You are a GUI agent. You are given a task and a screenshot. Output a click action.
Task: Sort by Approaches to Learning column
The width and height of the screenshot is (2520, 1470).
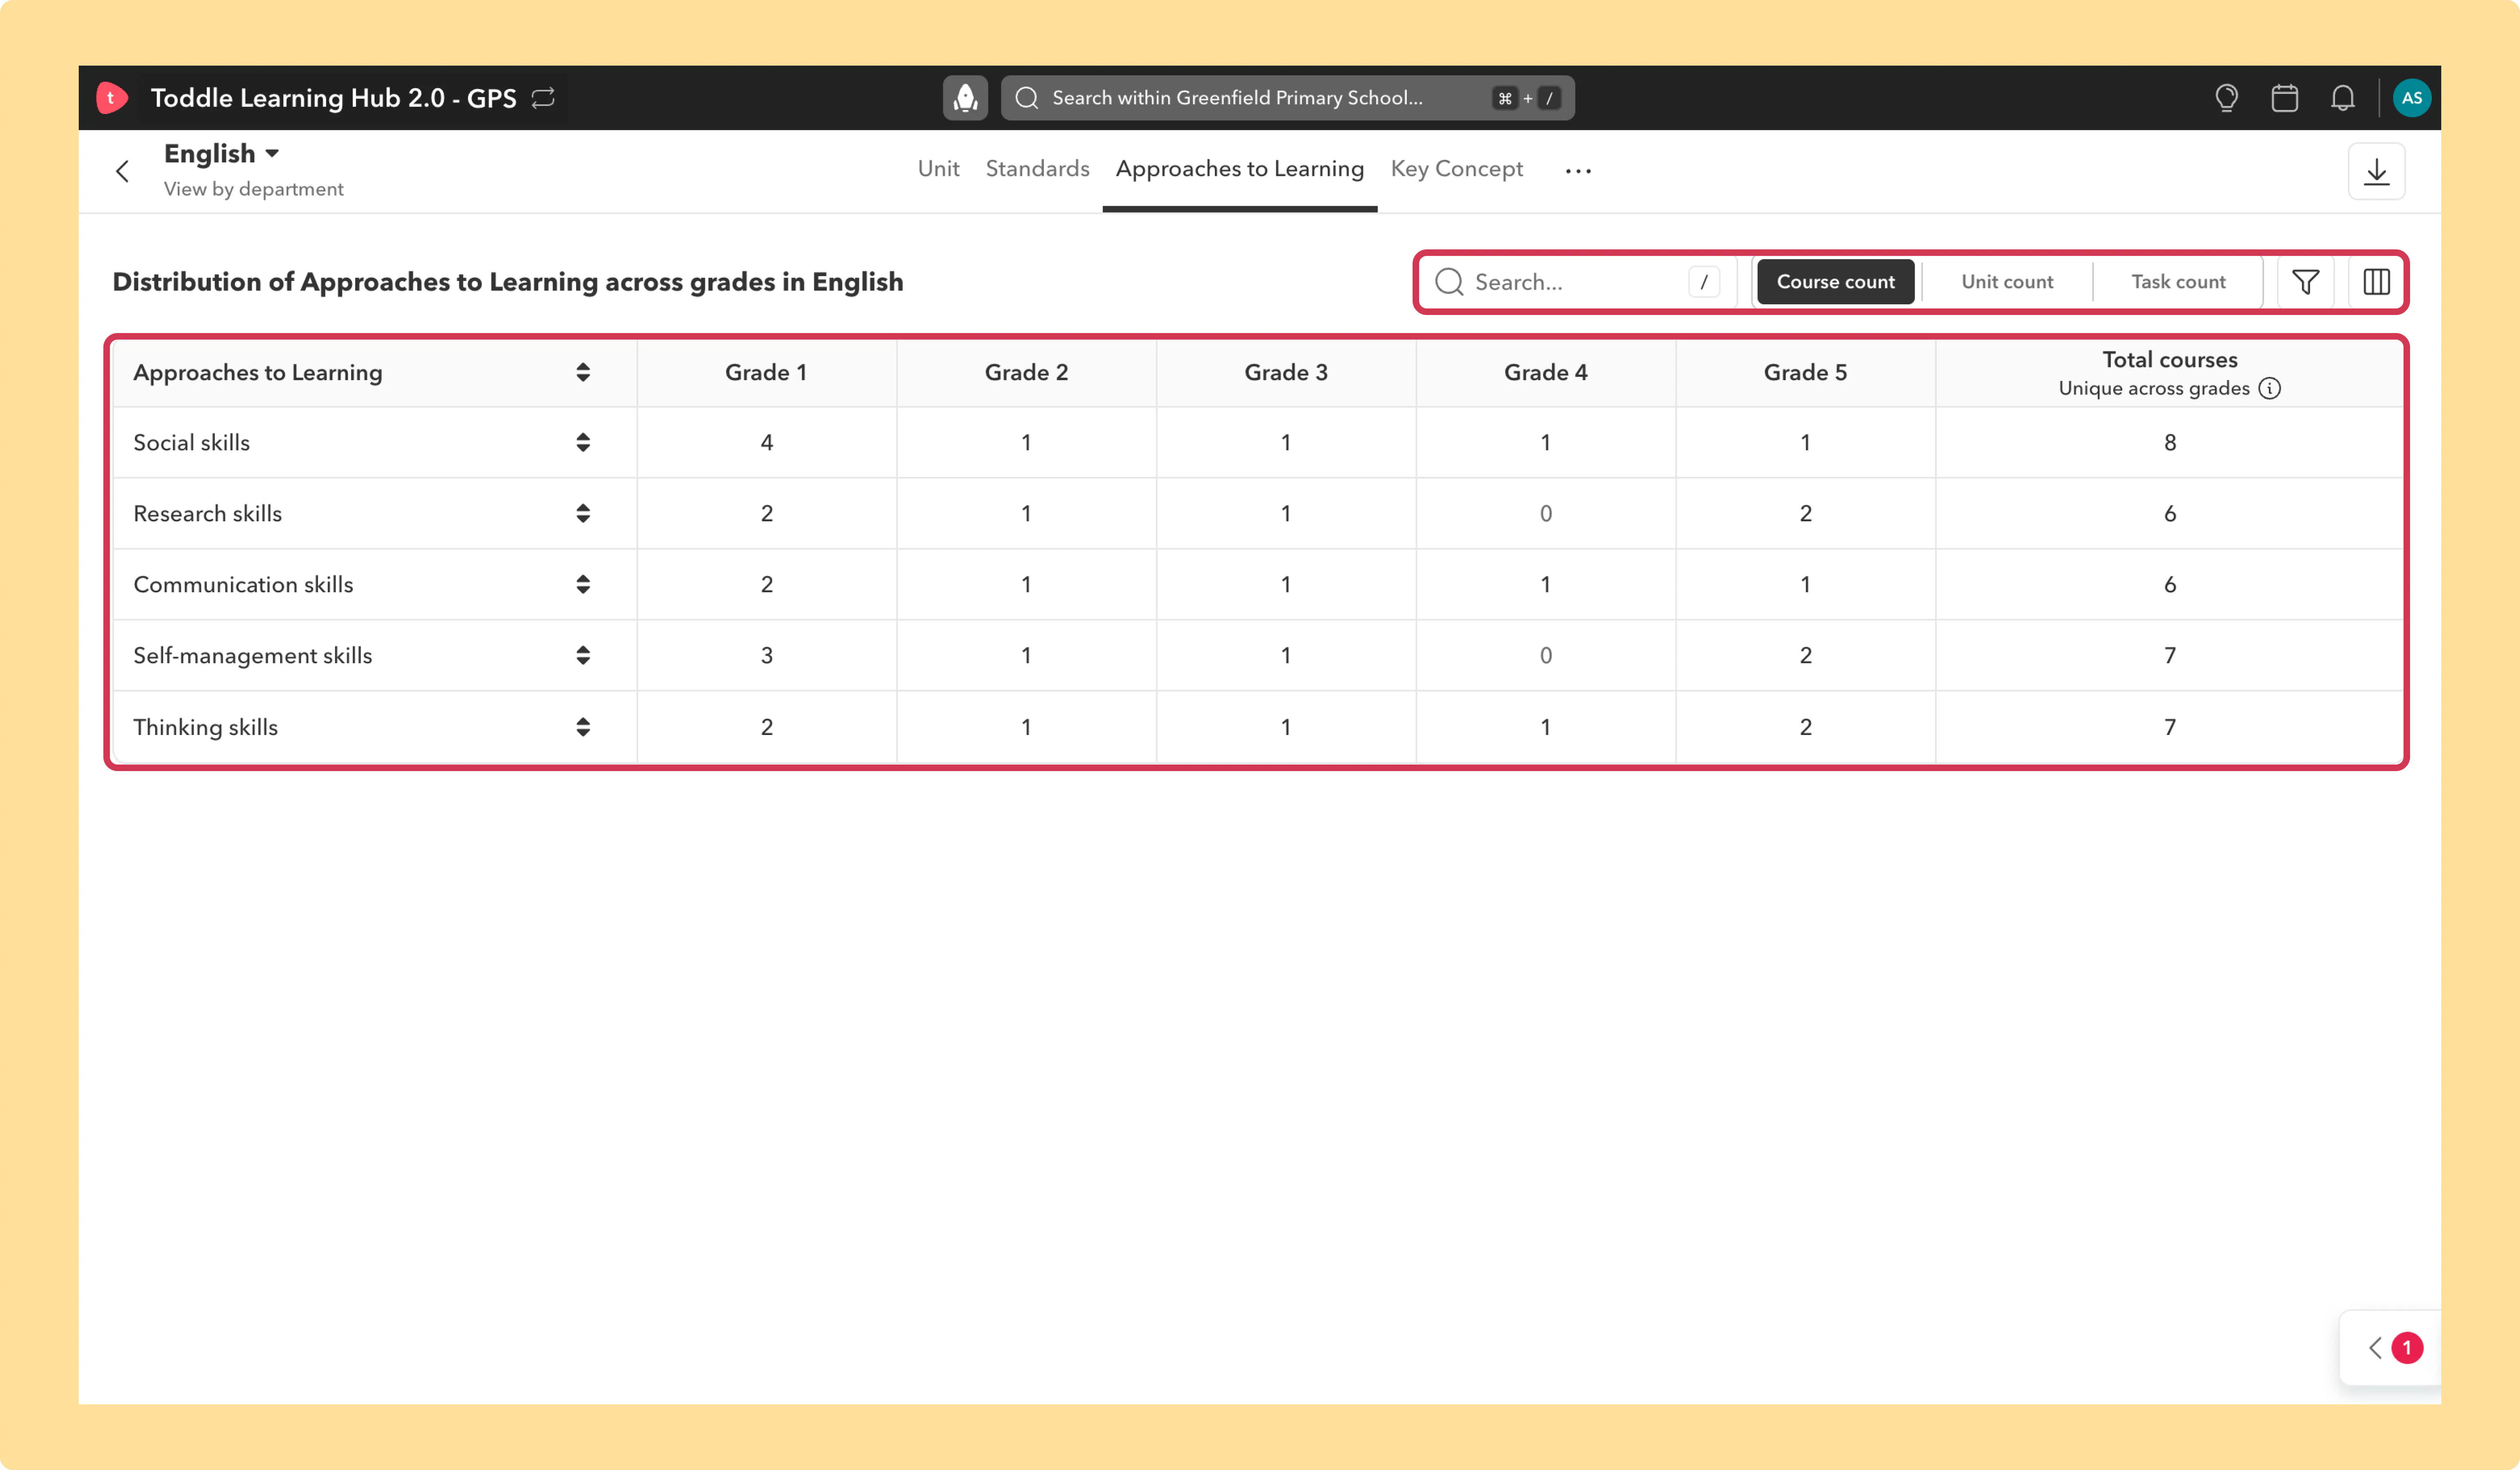(583, 372)
